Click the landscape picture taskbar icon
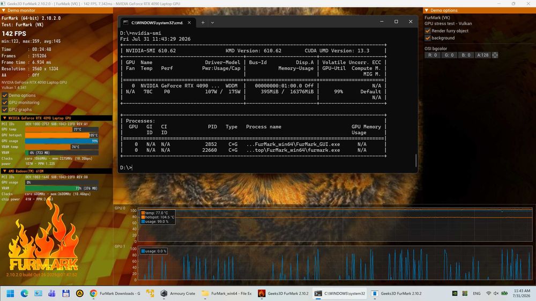 click(38, 293)
